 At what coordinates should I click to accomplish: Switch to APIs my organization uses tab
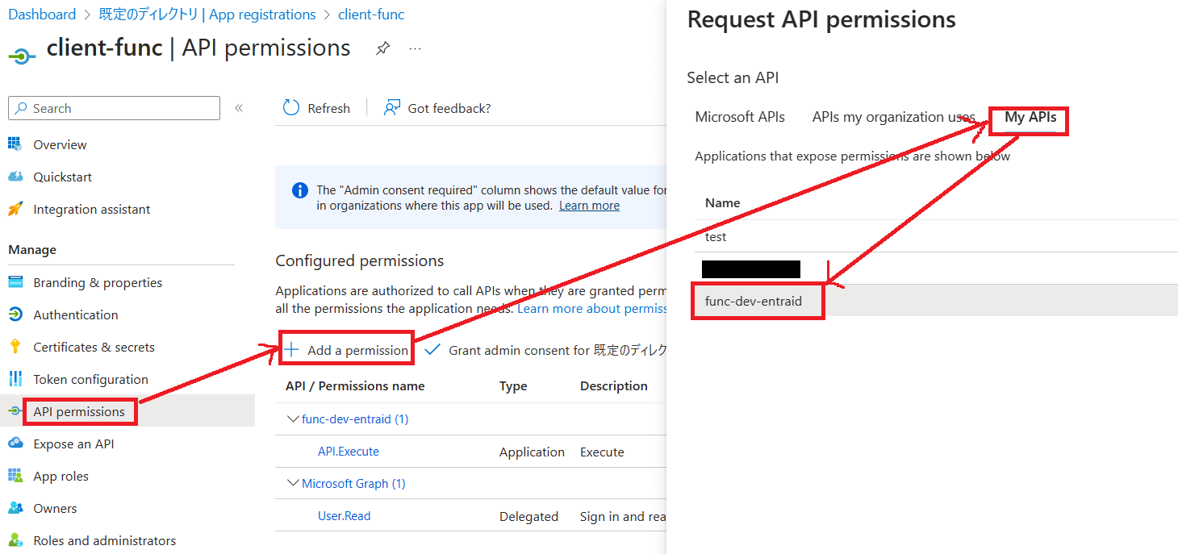tap(893, 116)
